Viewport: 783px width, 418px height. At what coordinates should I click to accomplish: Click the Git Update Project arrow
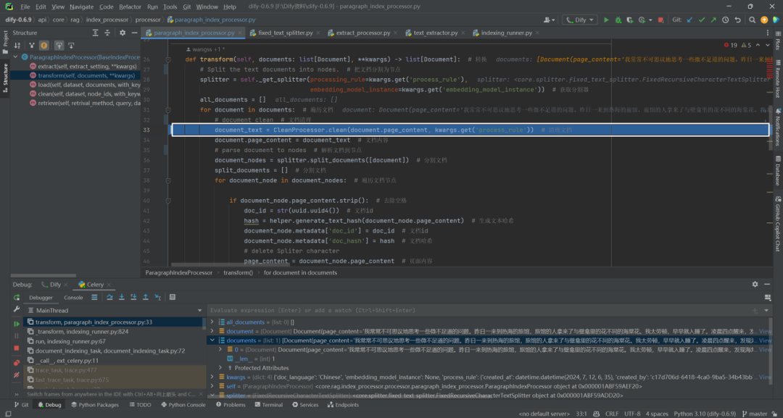click(x=690, y=20)
